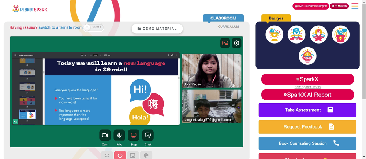The width and height of the screenshot is (366, 159).
Task: Zoom in the PDF with plus icon
Action: [x=100, y=55]
